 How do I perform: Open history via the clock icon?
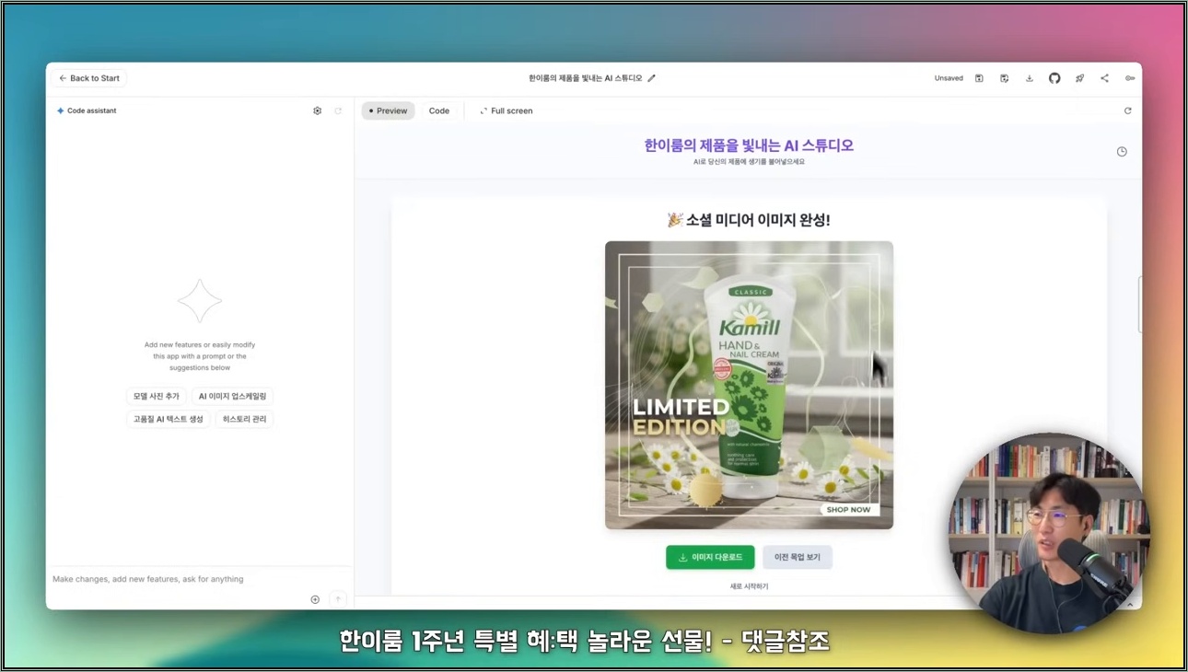(1122, 152)
